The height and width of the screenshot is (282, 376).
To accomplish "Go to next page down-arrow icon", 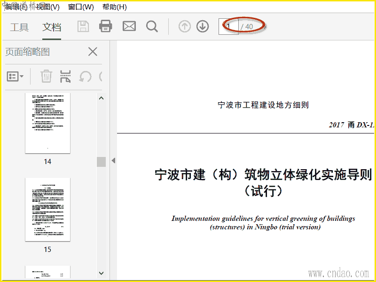I will point(203,26).
